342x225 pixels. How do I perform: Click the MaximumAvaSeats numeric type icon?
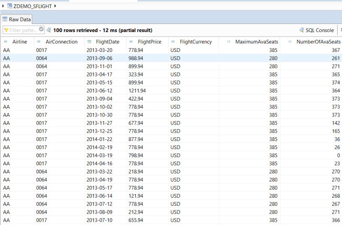pyautogui.click(x=228, y=42)
